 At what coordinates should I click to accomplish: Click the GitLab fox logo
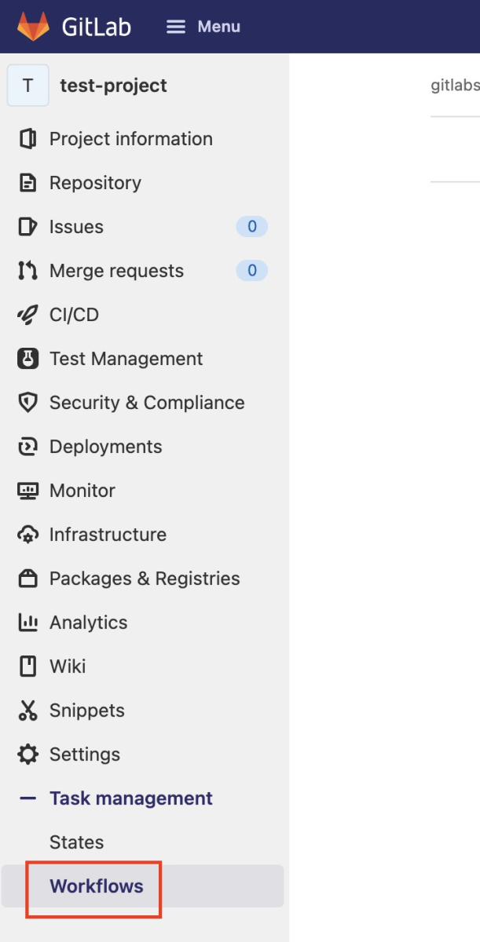point(33,27)
